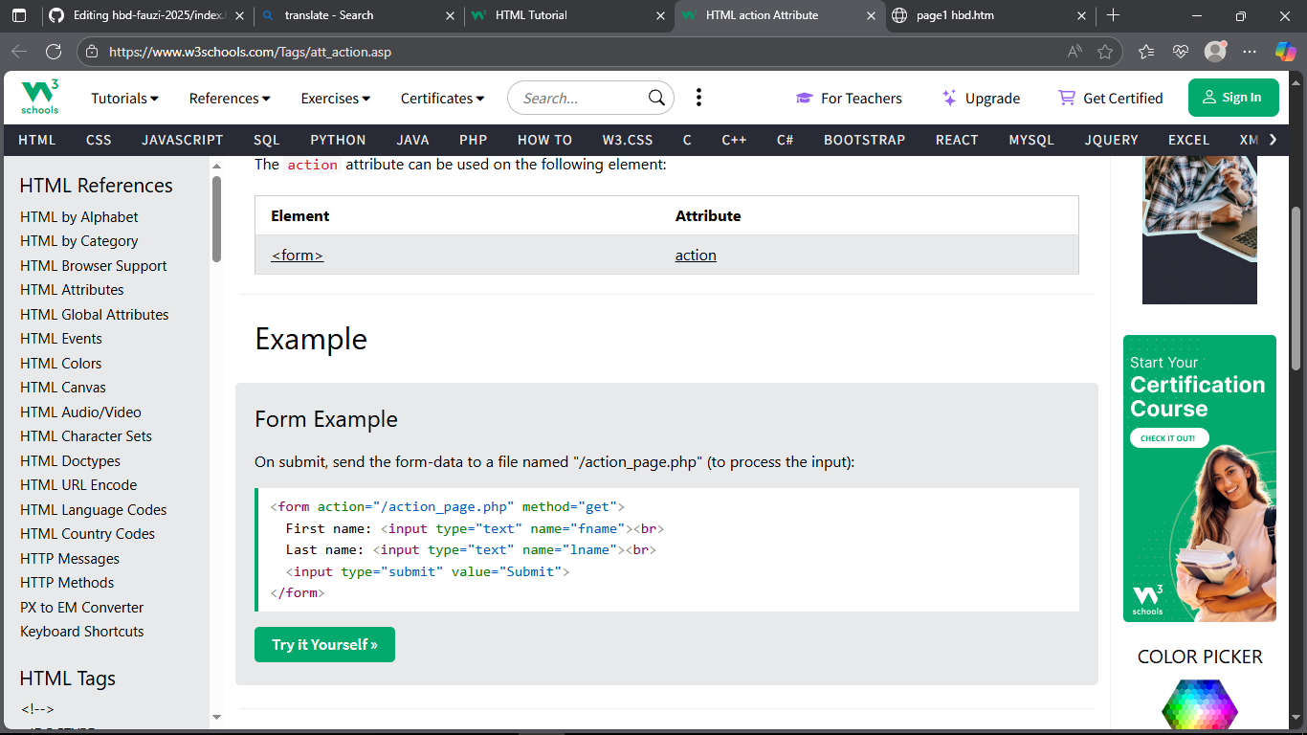The width and height of the screenshot is (1307, 735).
Task: Expand the Tutorials dropdown
Action: point(124,99)
